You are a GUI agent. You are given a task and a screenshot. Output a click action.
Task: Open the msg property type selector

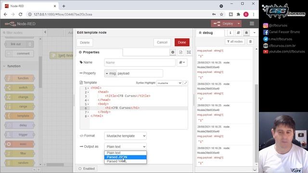110,74
